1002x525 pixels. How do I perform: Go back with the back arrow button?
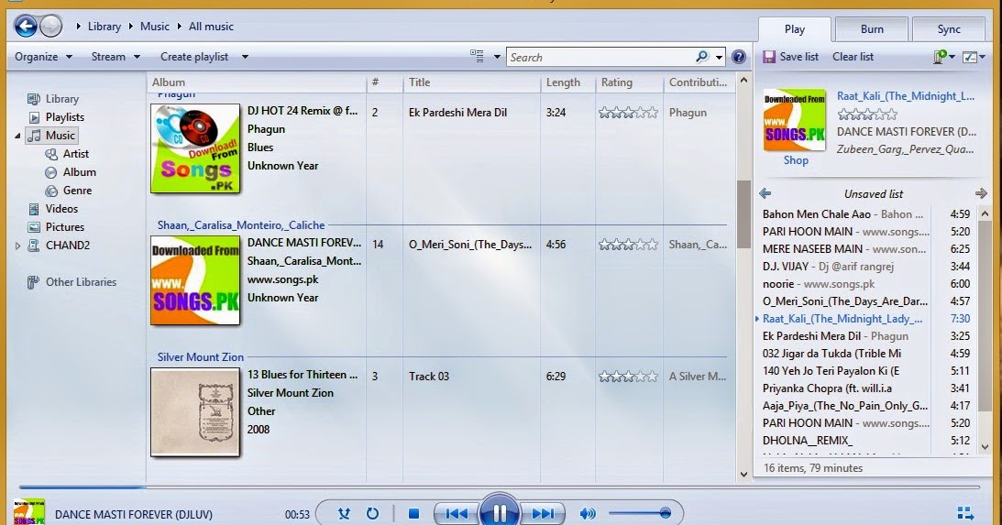(26, 27)
